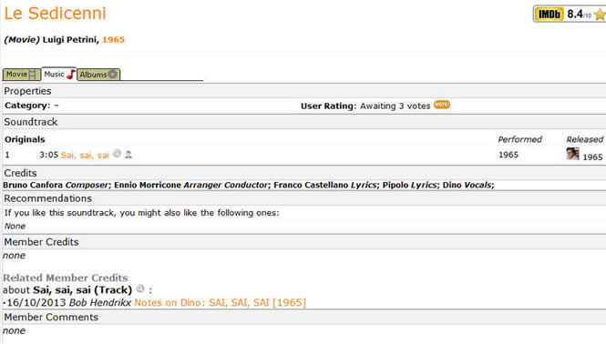Click the gold star next to the rating

click(x=600, y=15)
